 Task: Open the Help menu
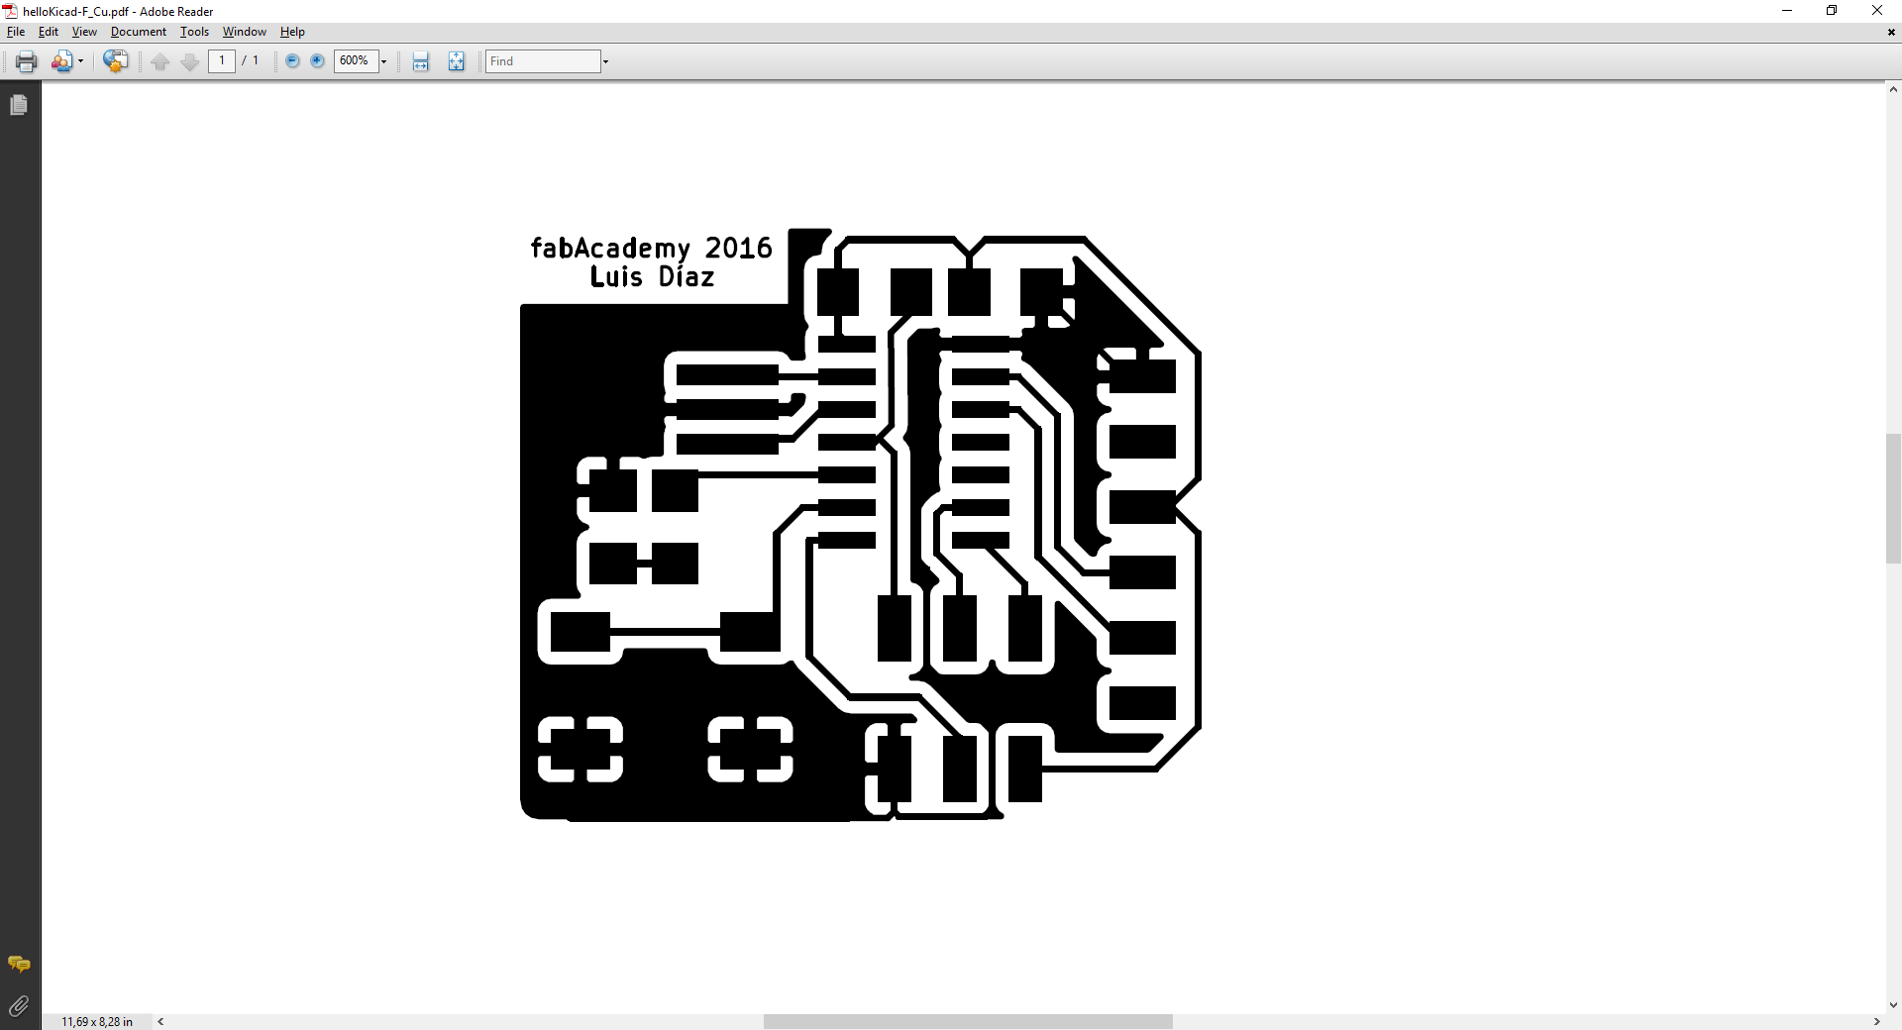(x=292, y=32)
